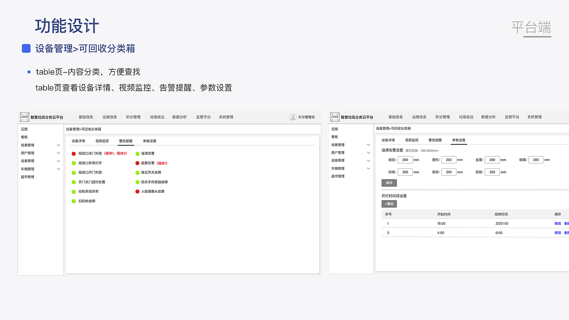Expand 设备管理 chevron in left window sidebar
569x320 pixels.
(x=58, y=161)
